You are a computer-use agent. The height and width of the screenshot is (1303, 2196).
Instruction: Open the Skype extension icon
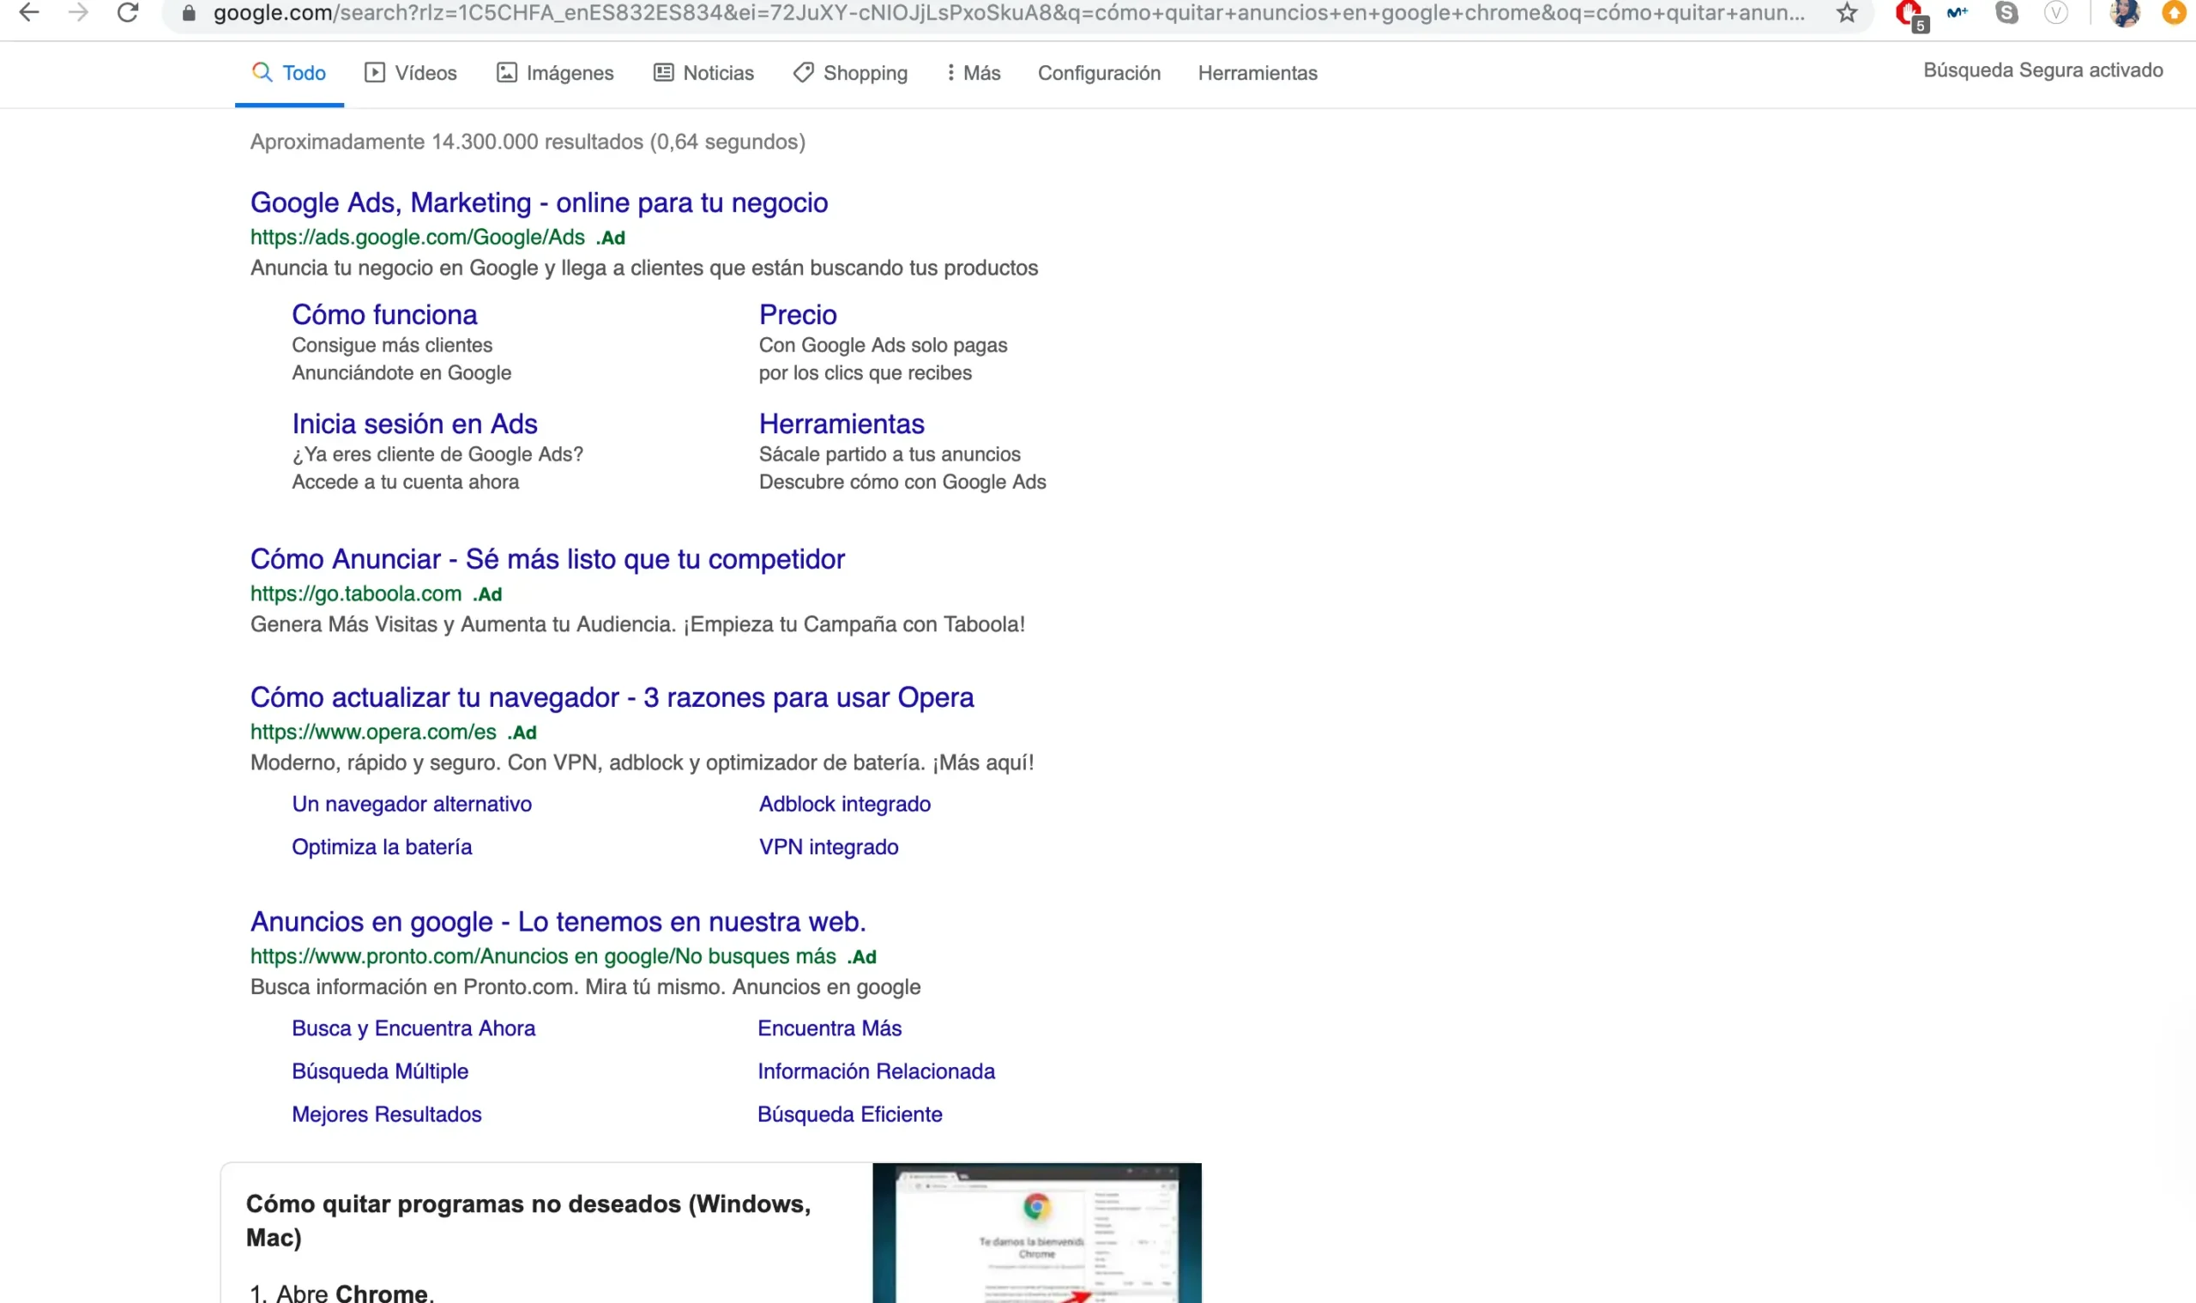pos(2006,12)
